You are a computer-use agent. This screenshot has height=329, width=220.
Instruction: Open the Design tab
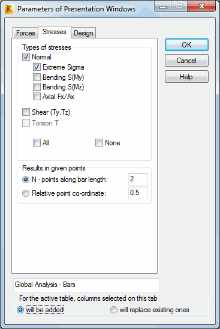point(83,33)
